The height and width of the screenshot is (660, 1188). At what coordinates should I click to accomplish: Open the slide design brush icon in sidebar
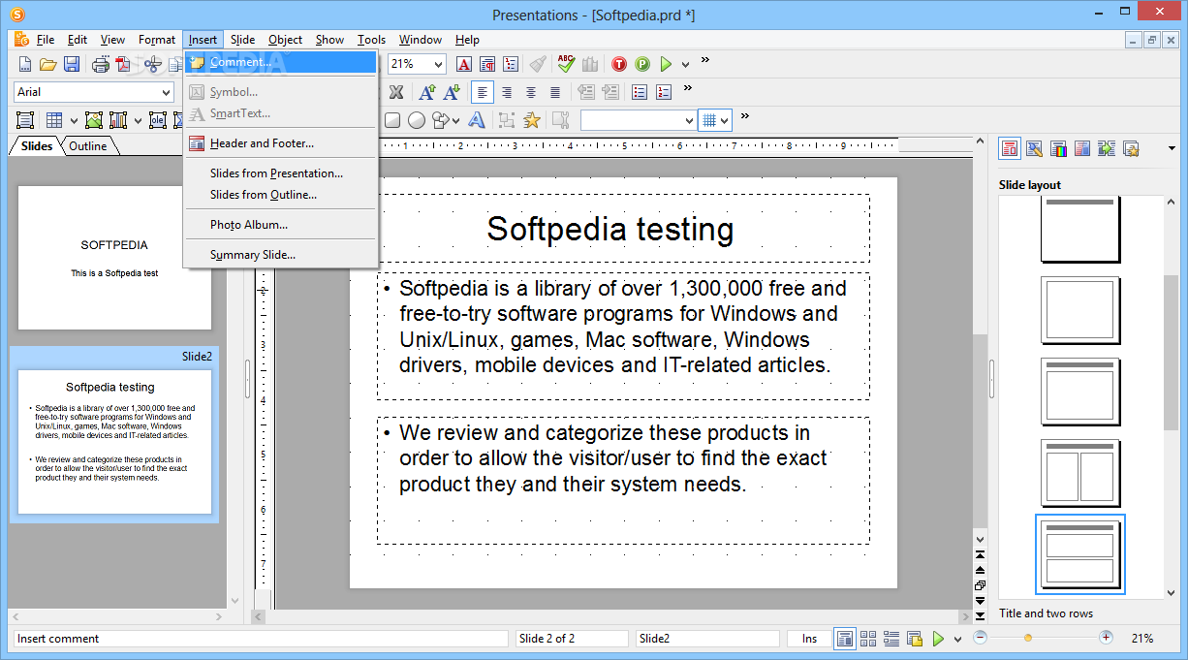tap(1034, 148)
